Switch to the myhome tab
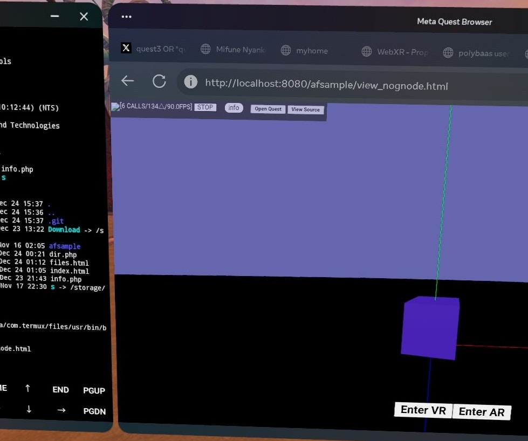The width and height of the screenshot is (528, 441). point(304,51)
